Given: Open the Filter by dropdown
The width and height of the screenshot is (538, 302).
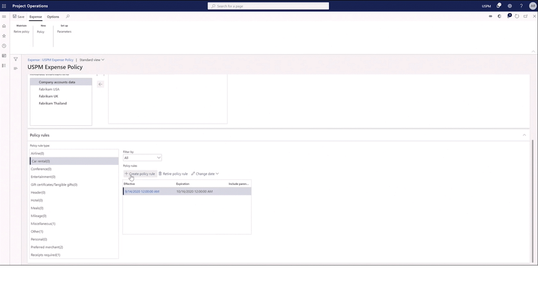Looking at the screenshot, I should (x=142, y=157).
